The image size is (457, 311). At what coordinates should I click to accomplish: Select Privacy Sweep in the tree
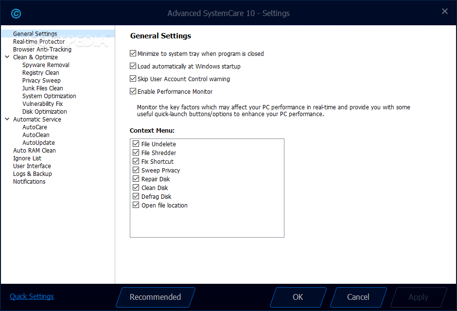(x=41, y=80)
